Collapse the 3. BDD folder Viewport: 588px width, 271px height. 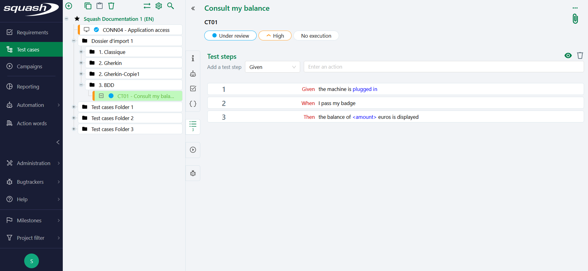[x=81, y=85]
